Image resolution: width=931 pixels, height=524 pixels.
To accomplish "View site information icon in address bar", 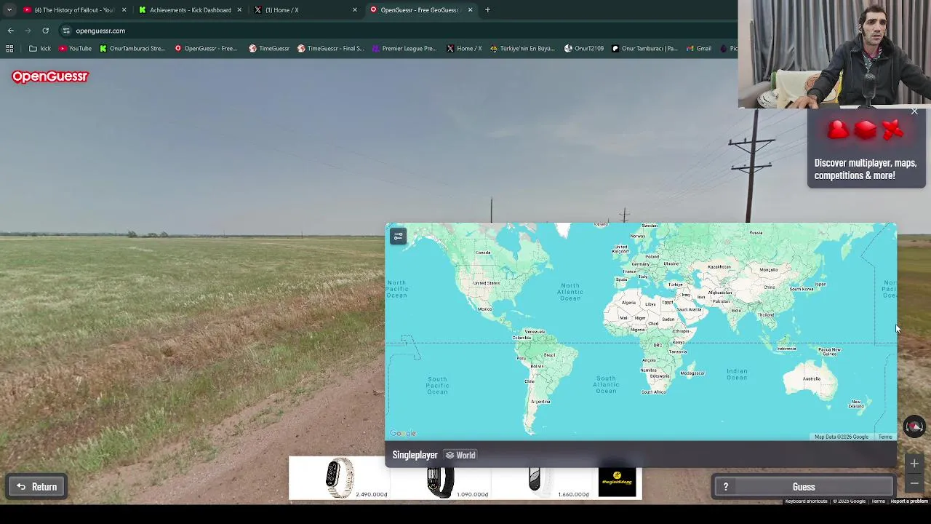I will pyautogui.click(x=66, y=31).
